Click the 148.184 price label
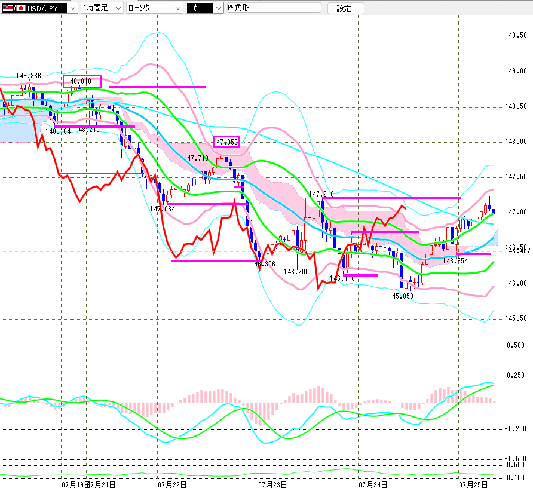533x491 pixels. pyautogui.click(x=58, y=131)
